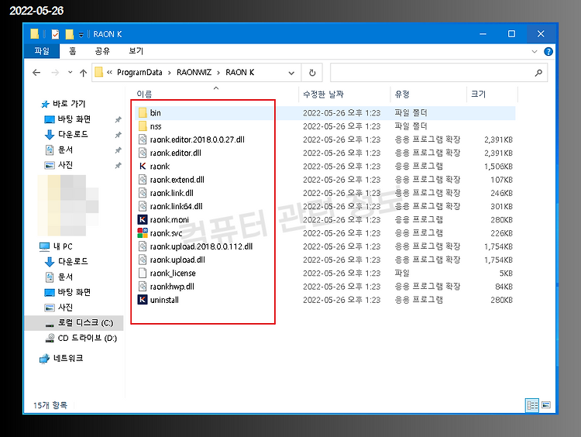Open recent locations dropdown arrow
The width and height of the screenshot is (581, 437).
pos(70,73)
